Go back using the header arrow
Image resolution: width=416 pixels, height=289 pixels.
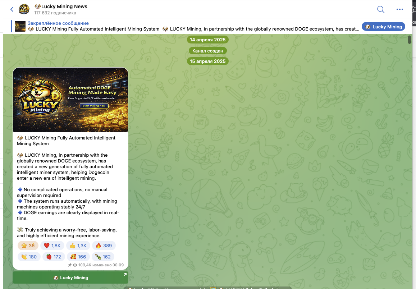click(12, 9)
